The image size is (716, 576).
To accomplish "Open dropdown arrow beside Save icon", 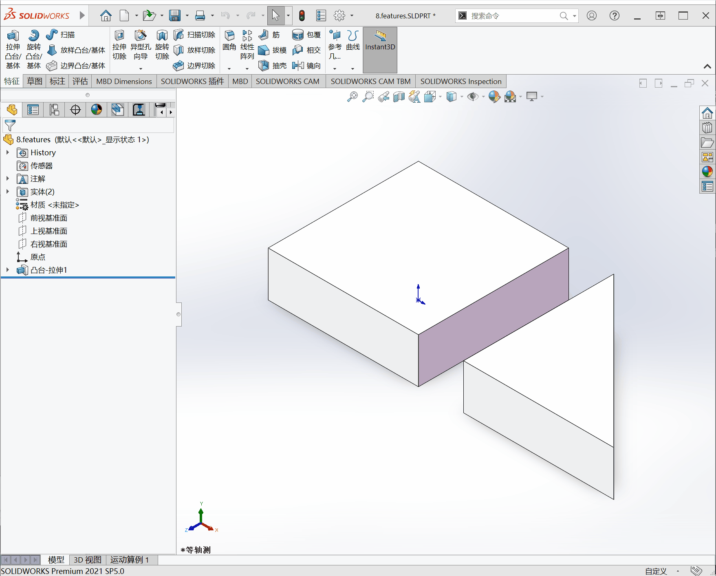I will click(187, 15).
